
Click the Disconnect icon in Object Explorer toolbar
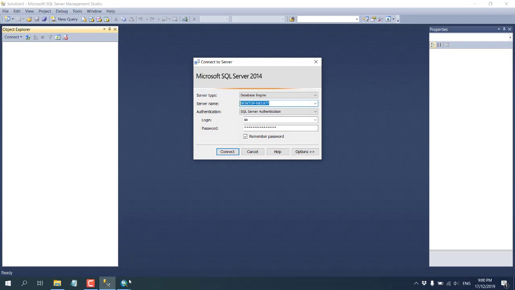click(35, 37)
